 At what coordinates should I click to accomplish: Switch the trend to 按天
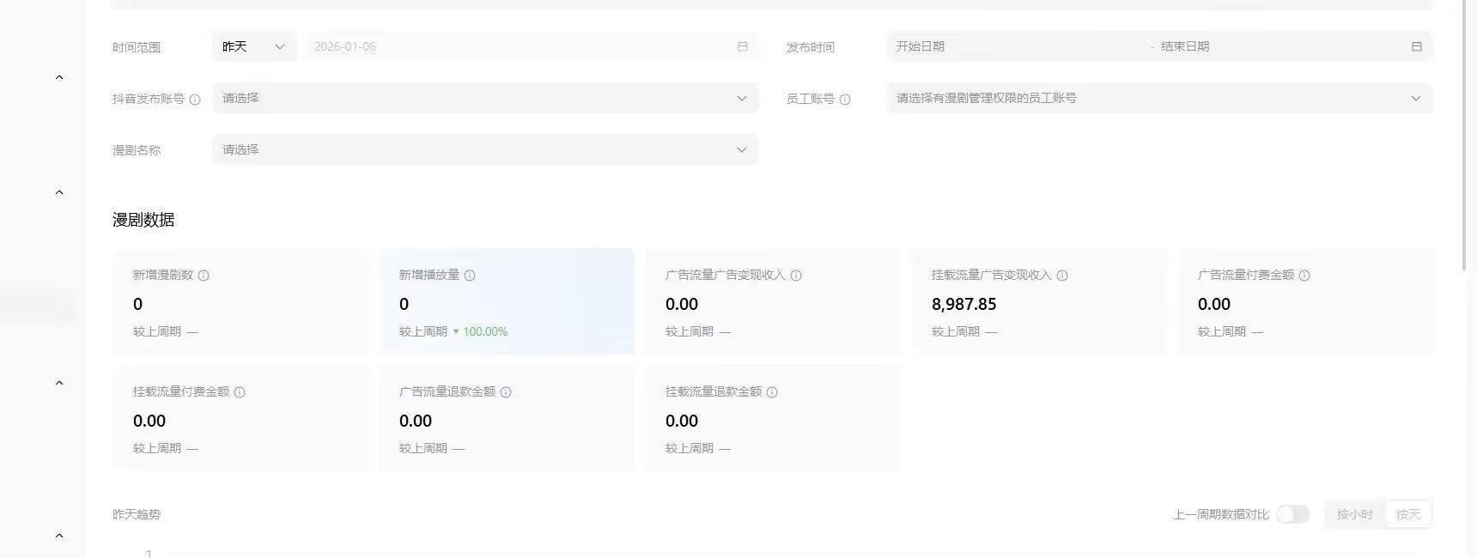click(1408, 514)
